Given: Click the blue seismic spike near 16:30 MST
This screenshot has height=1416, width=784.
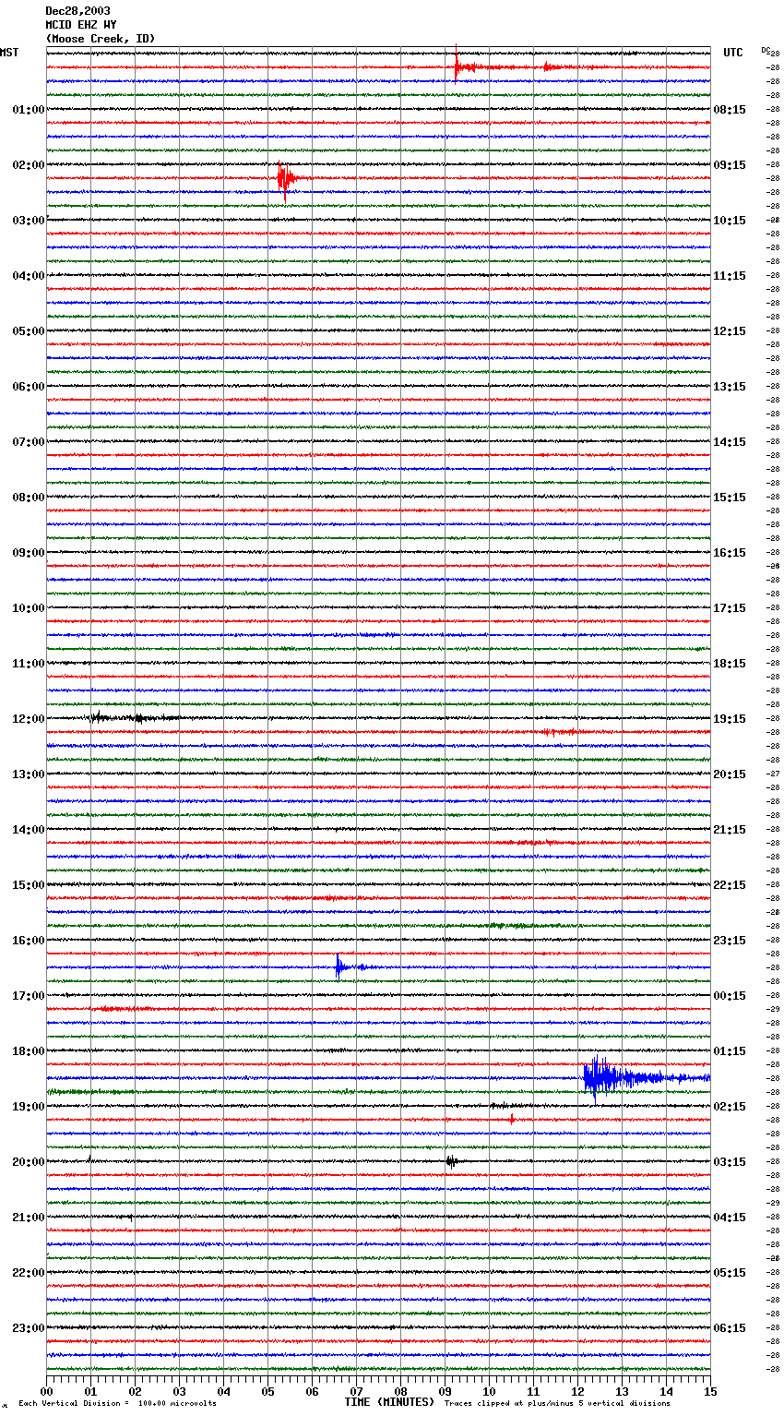Looking at the screenshot, I should pyautogui.click(x=341, y=966).
